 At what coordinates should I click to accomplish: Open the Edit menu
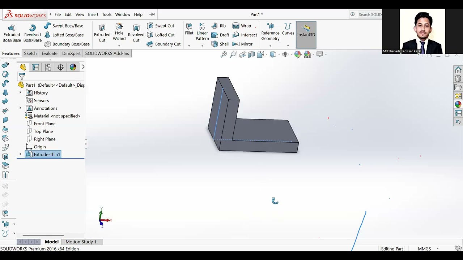pyautogui.click(x=68, y=14)
